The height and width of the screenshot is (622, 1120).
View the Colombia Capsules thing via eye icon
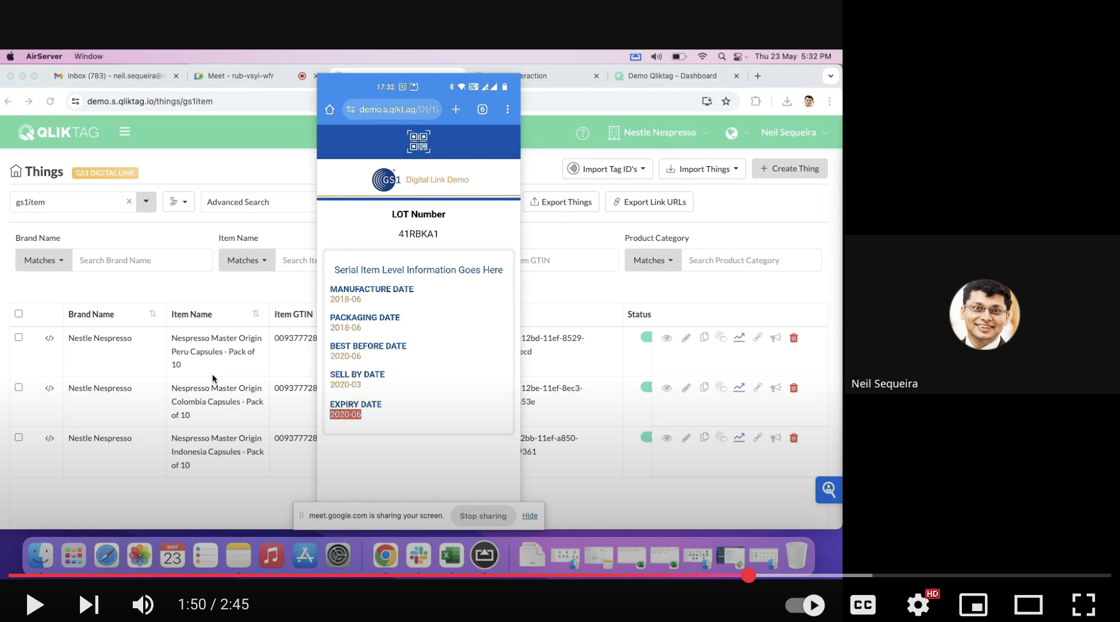coord(666,388)
